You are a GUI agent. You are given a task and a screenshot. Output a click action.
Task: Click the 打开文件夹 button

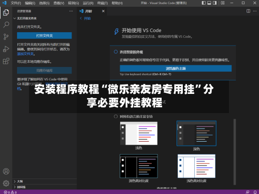click(x=45, y=36)
